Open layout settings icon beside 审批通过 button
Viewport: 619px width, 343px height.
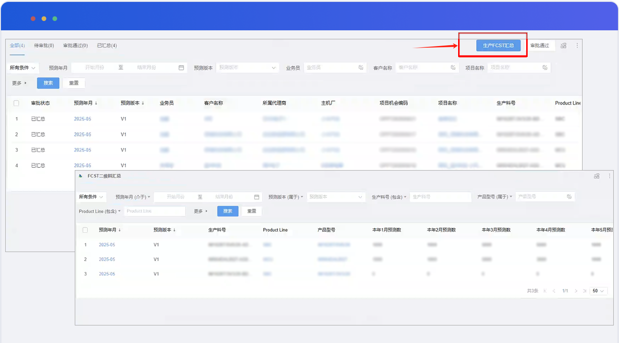(x=563, y=45)
